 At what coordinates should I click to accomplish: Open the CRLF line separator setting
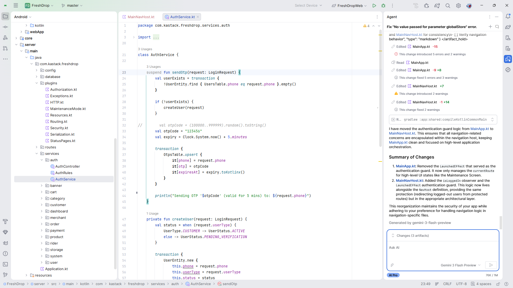point(447,284)
